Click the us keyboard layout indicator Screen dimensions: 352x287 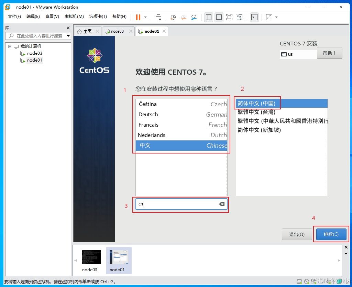tap(298, 54)
